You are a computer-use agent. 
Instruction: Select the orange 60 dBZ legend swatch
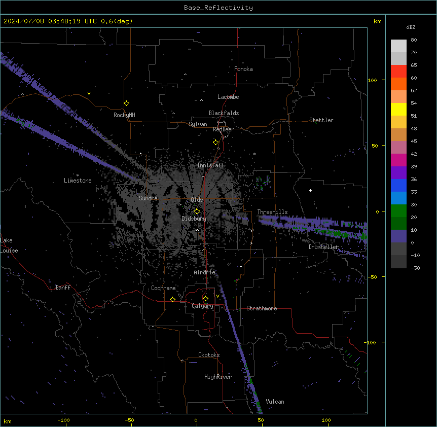[x=398, y=84]
